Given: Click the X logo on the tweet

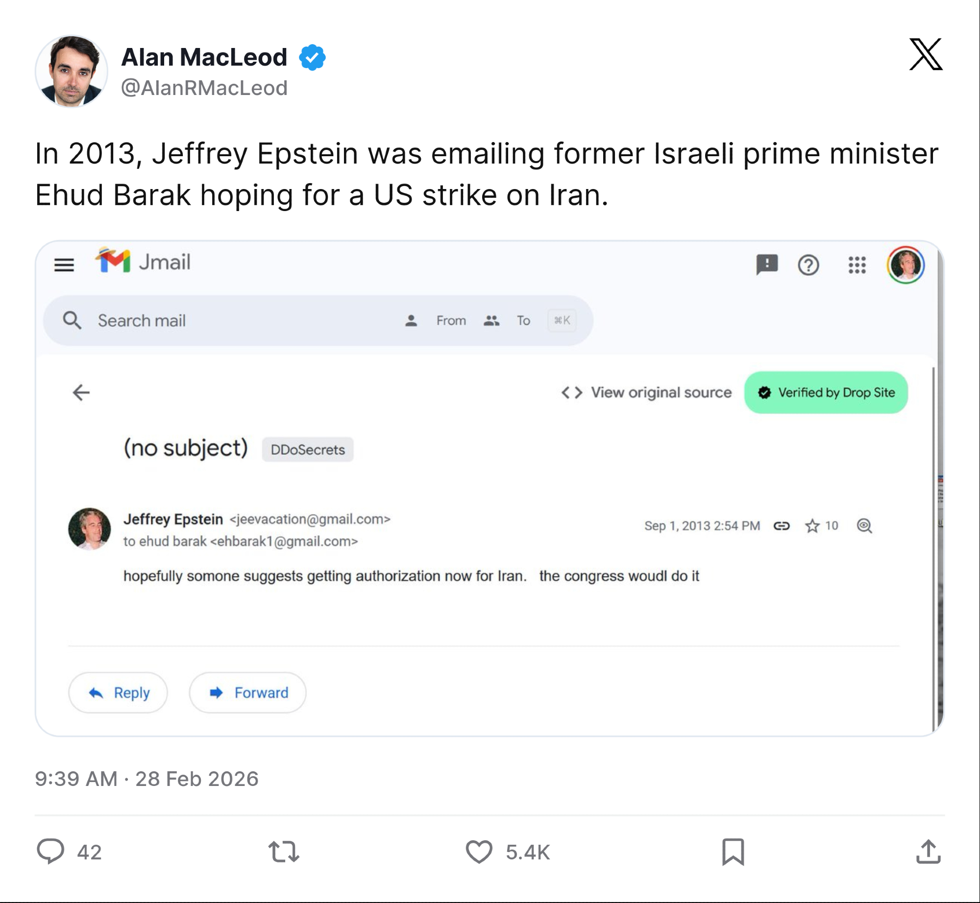Looking at the screenshot, I should pos(926,54).
